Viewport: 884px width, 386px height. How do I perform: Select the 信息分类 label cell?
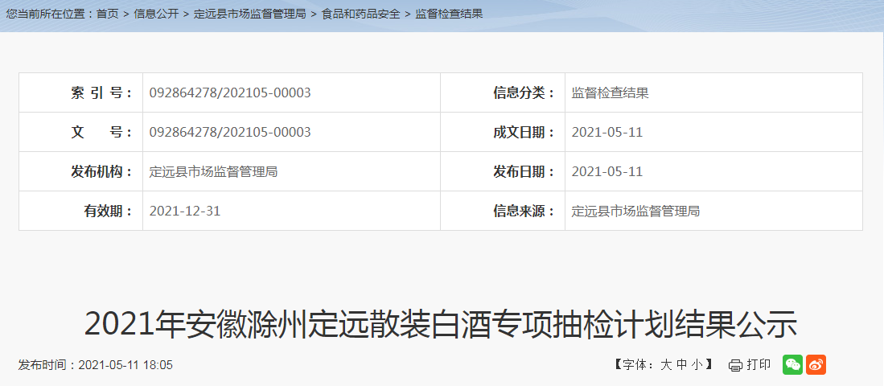503,92
